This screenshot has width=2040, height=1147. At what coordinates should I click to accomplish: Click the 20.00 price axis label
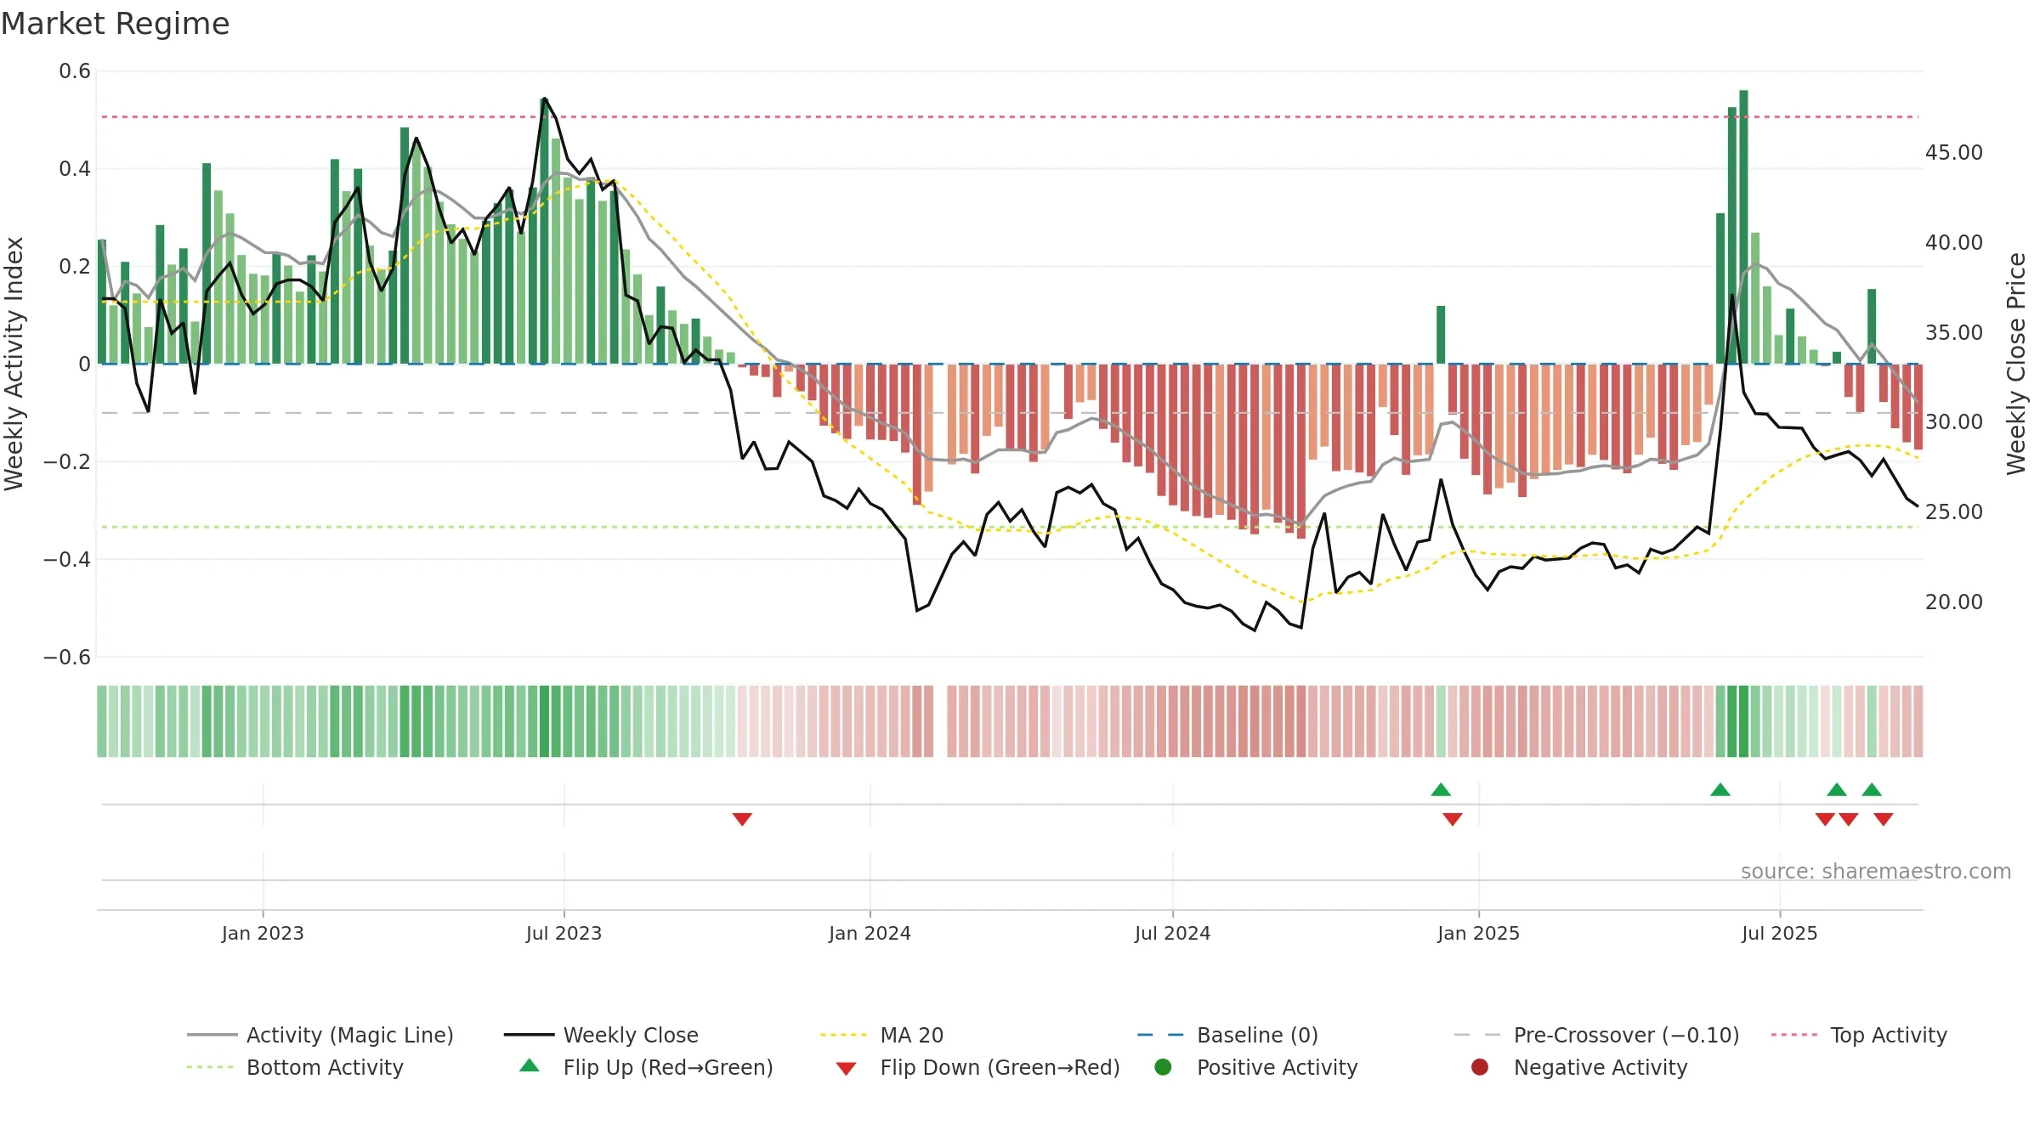(x=1953, y=602)
